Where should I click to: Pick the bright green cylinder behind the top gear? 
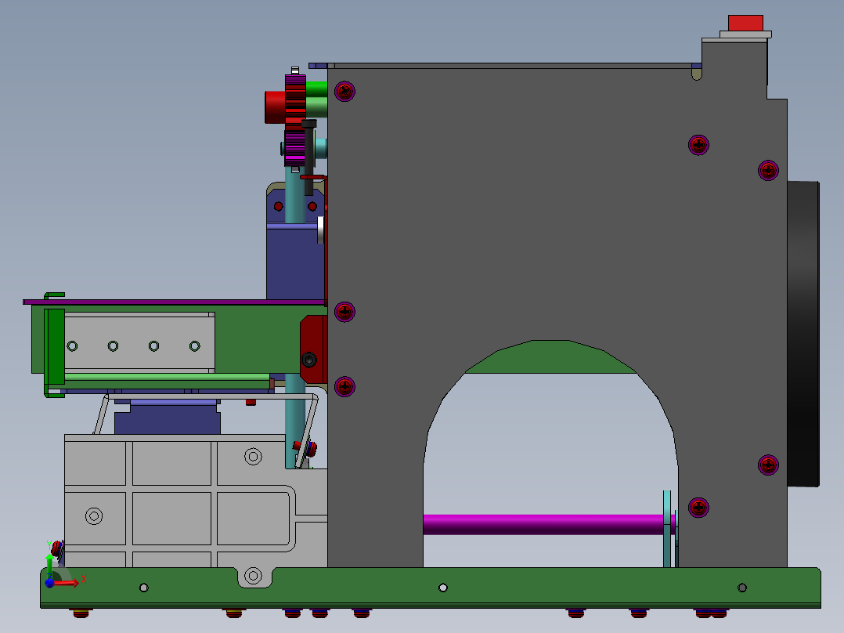[x=316, y=89]
